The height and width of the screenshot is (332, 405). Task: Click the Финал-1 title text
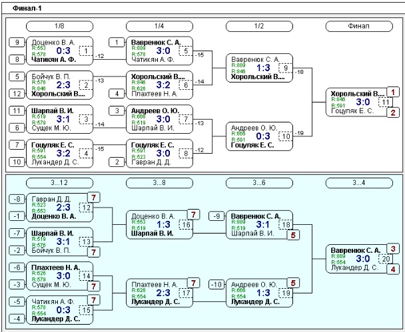coord(27,8)
